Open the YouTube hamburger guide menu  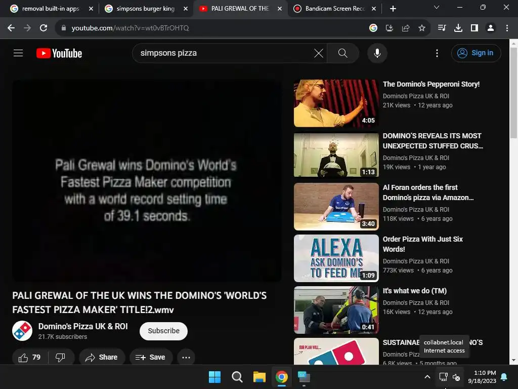pyautogui.click(x=18, y=53)
